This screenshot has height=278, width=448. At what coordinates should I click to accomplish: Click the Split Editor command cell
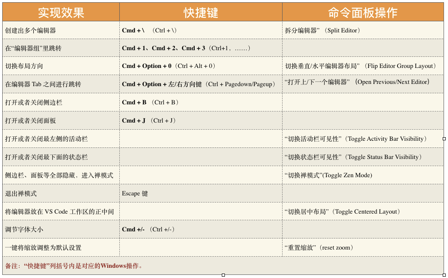coord(363,30)
